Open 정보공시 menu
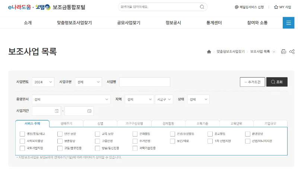Screen dimensions: 298x174 pyautogui.click(x=173, y=23)
